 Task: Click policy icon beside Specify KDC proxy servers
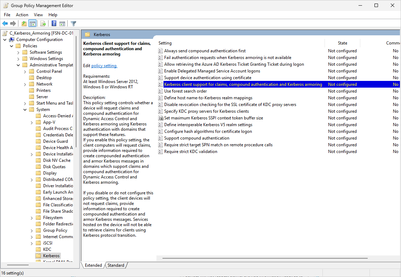coord(160,111)
